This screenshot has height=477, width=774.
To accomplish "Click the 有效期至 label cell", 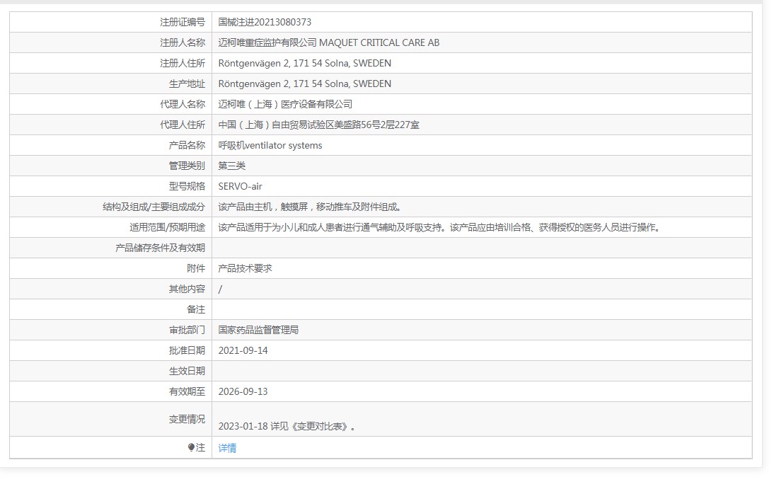I will (110, 391).
